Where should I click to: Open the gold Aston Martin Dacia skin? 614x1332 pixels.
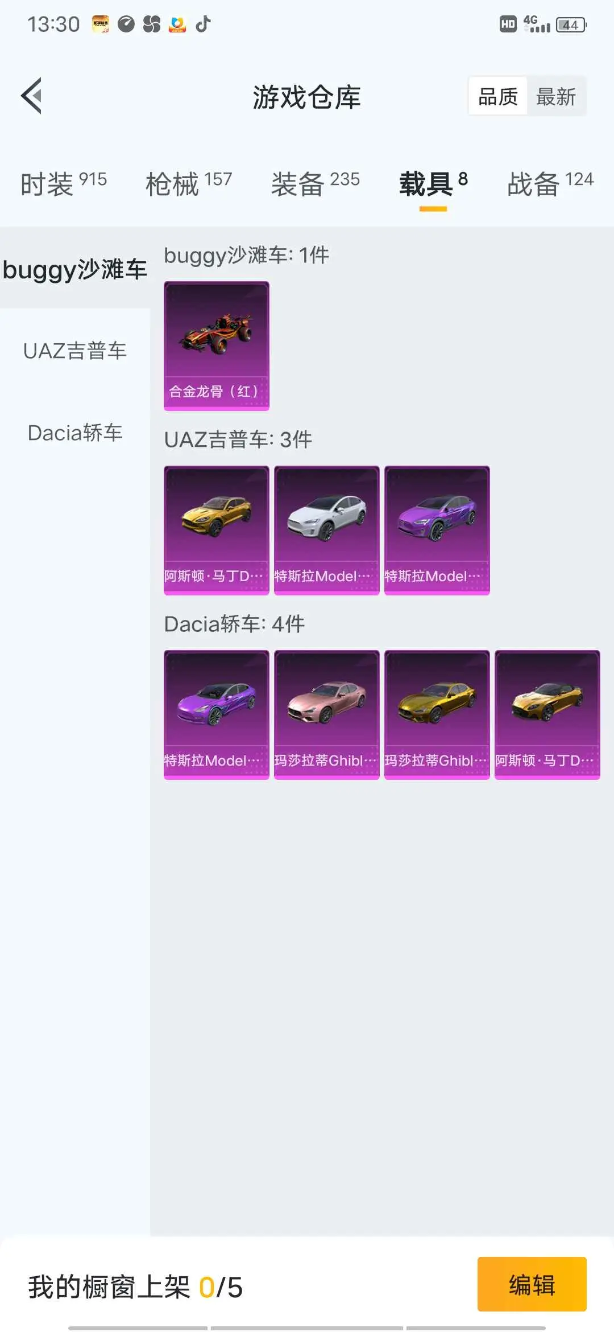pos(547,715)
